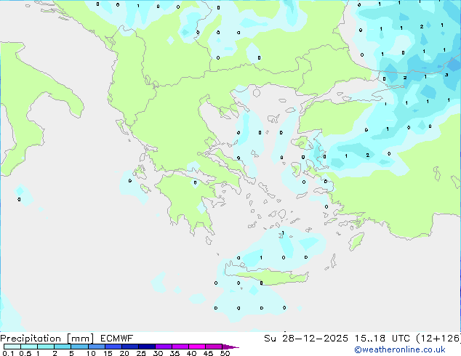The width and height of the screenshot is (461, 356).
Task: Pick legend swatch between 5 and 10
Action: click(79, 347)
